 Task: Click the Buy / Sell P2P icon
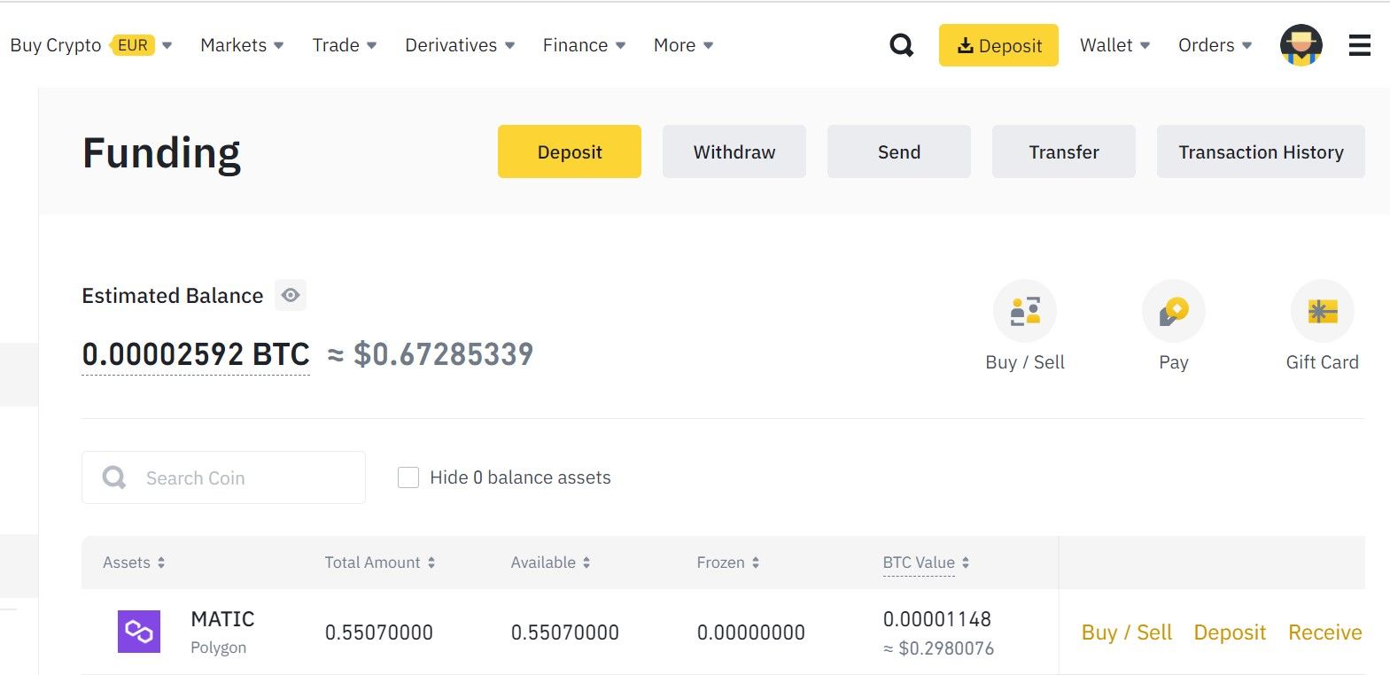(1025, 312)
